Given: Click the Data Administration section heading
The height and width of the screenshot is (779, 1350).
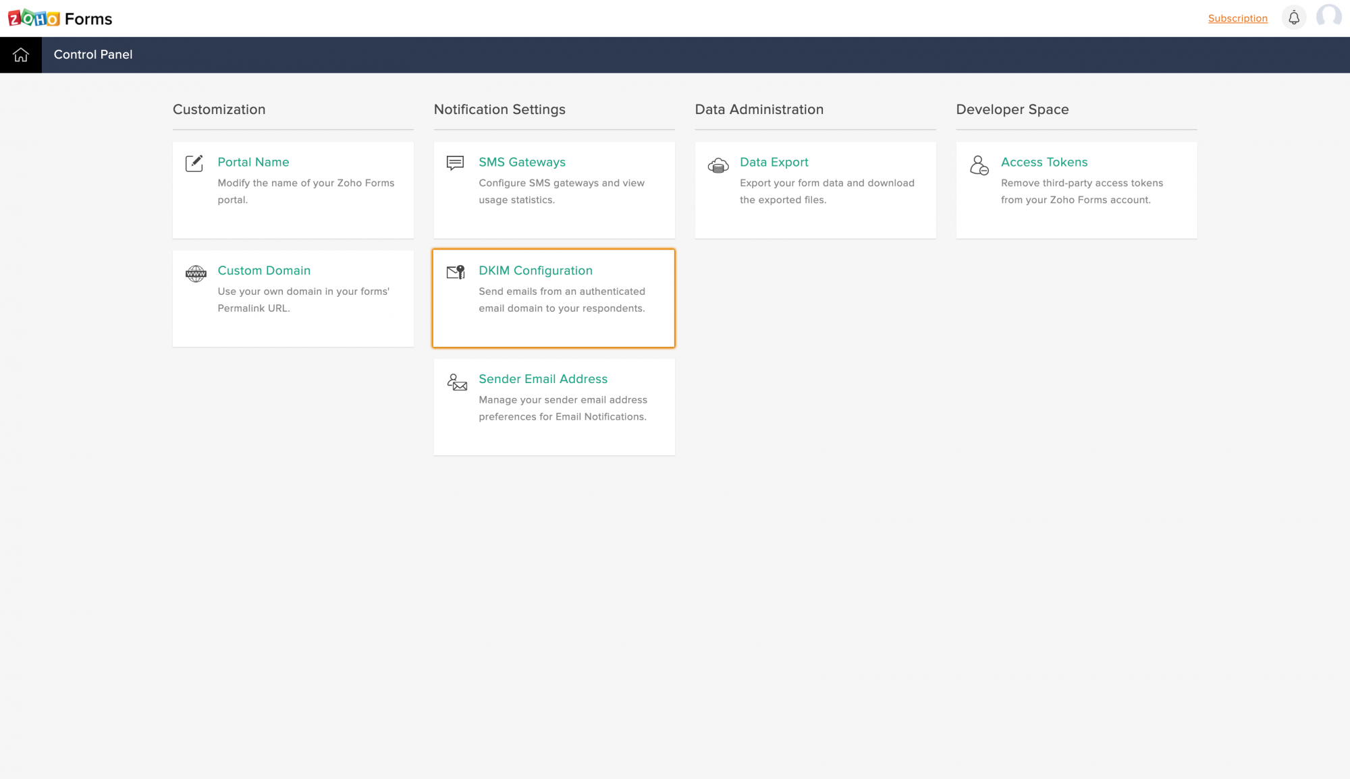Looking at the screenshot, I should (759, 109).
